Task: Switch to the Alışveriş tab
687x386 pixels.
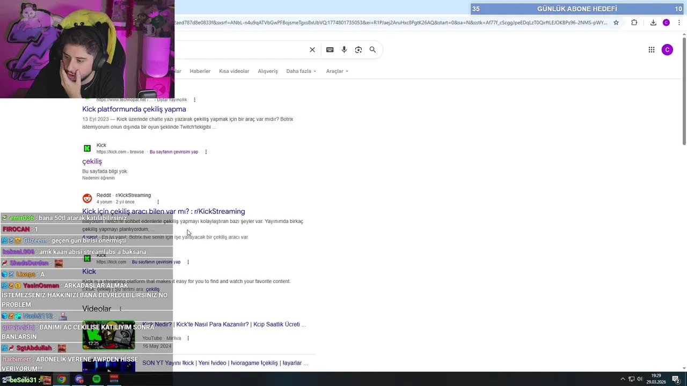Action: click(268, 71)
